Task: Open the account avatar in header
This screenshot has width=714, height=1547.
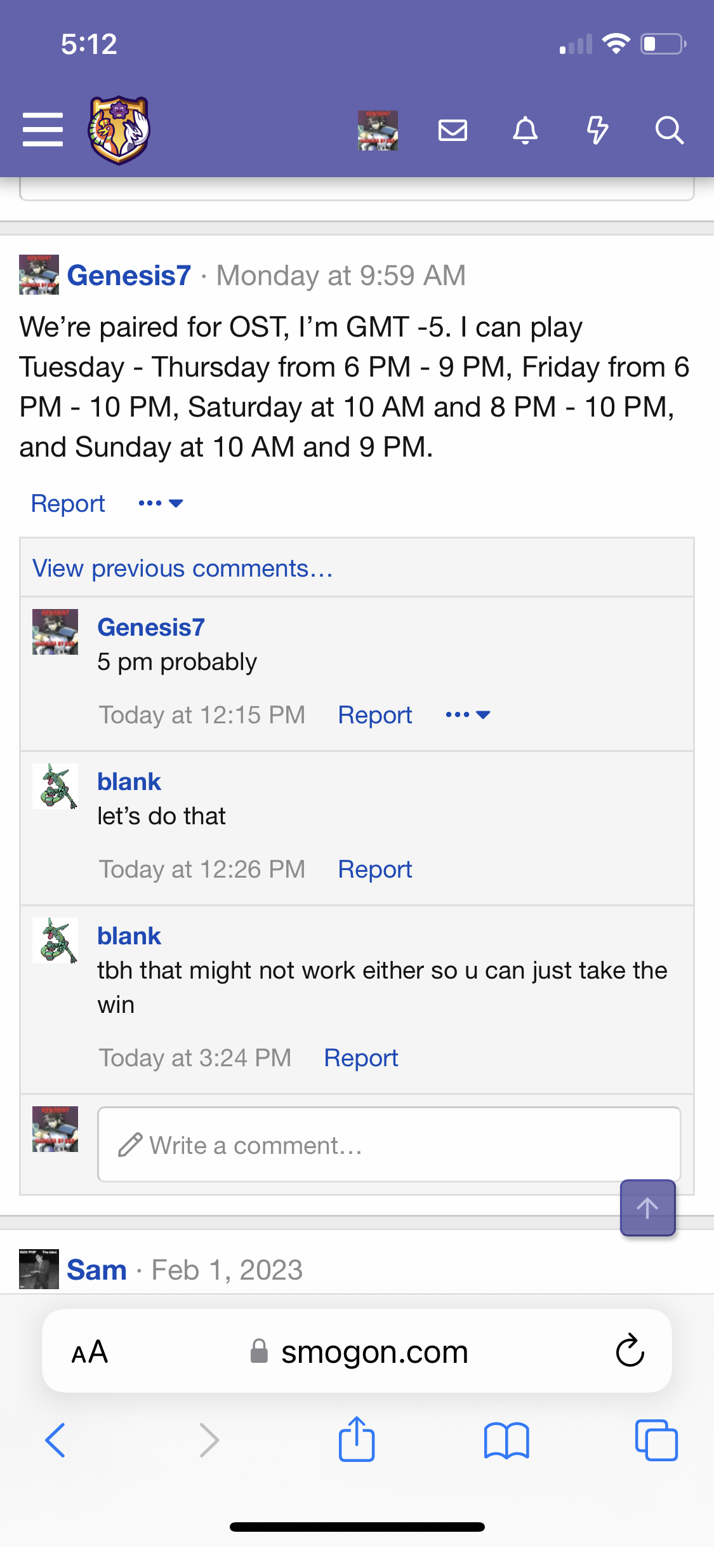Action: pyautogui.click(x=378, y=130)
